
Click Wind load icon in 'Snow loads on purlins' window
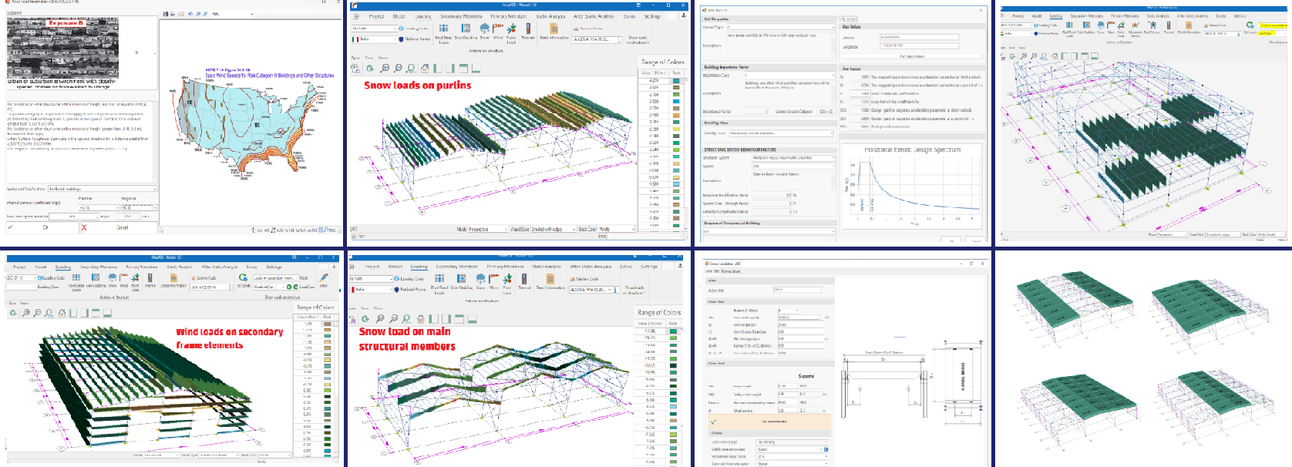click(497, 29)
